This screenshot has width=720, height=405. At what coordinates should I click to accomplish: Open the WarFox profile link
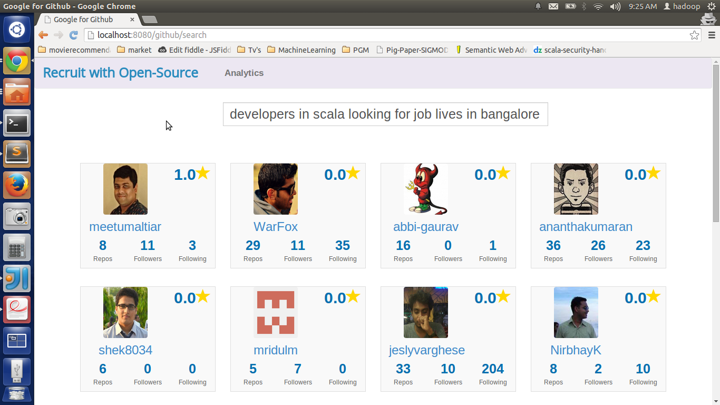pyautogui.click(x=276, y=227)
